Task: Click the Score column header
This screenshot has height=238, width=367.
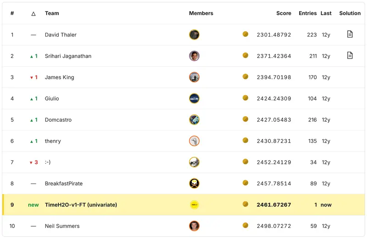Action: point(284,13)
